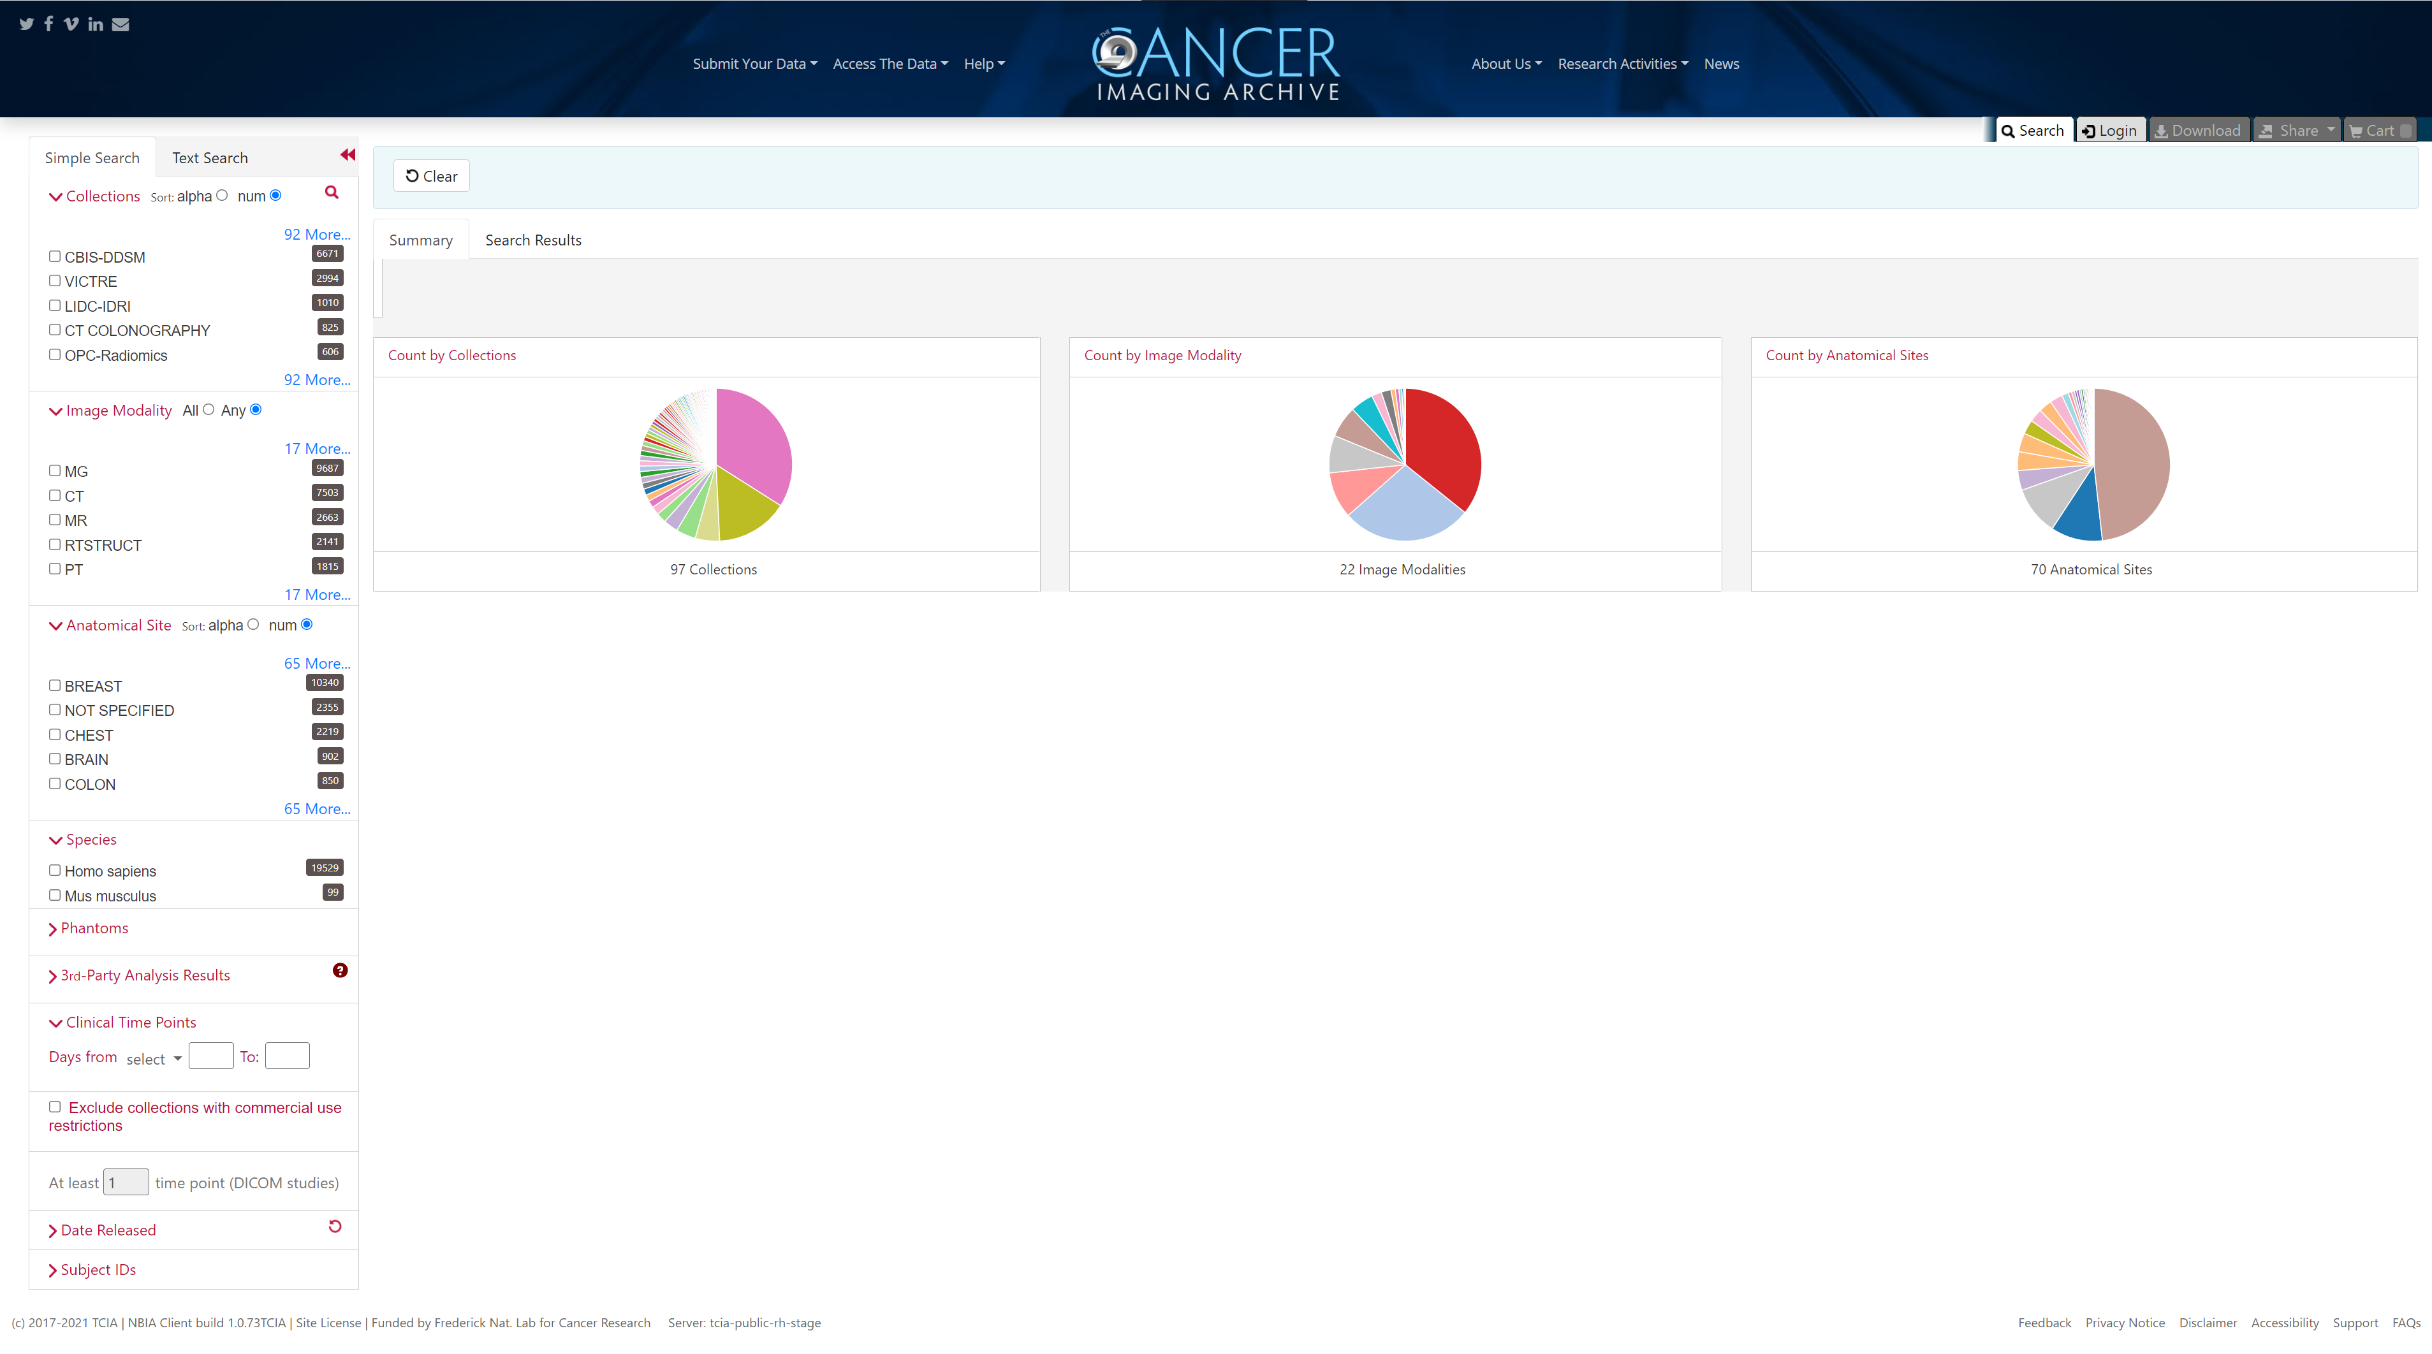The width and height of the screenshot is (2432, 1354).
Task: Open the Privacy Notice footer link
Action: click(x=2124, y=1323)
